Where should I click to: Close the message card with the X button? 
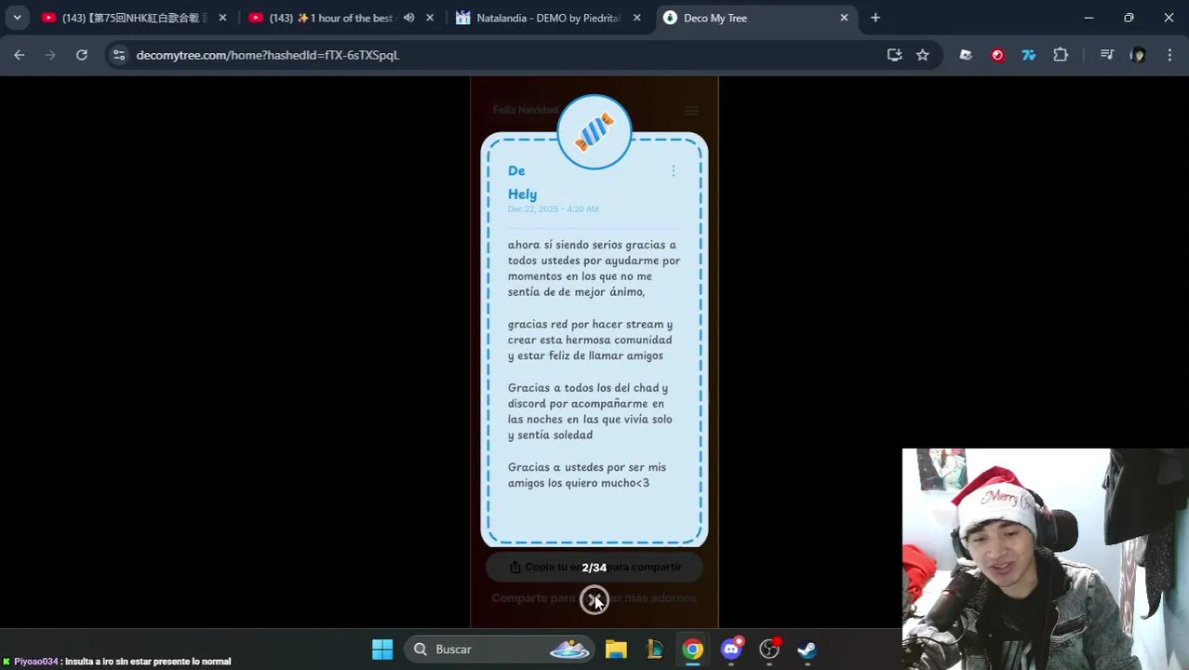[594, 600]
